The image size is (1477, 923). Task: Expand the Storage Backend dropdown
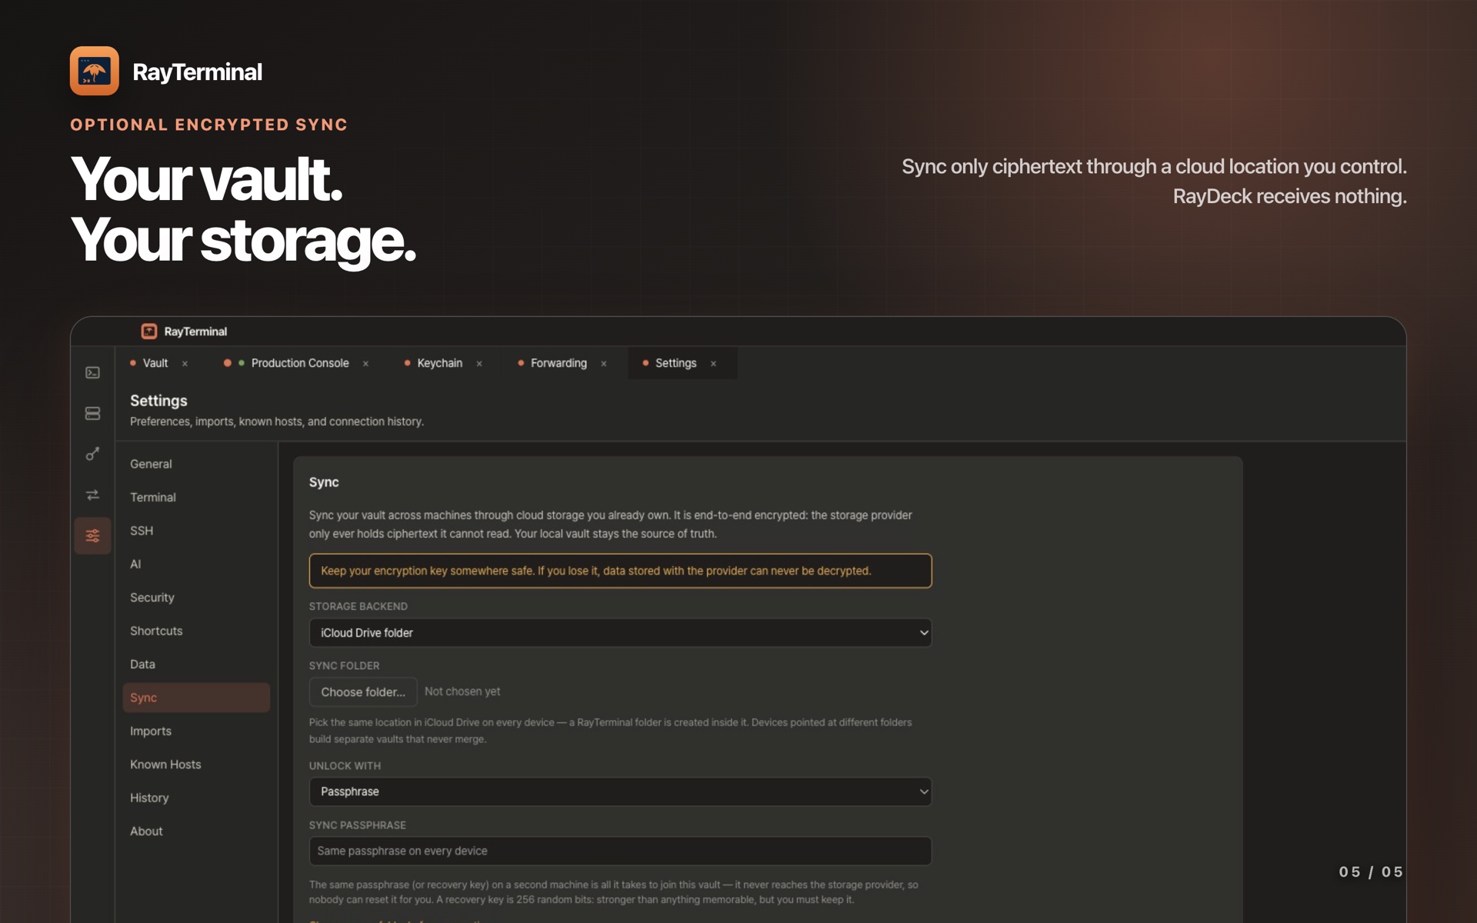click(620, 633)
